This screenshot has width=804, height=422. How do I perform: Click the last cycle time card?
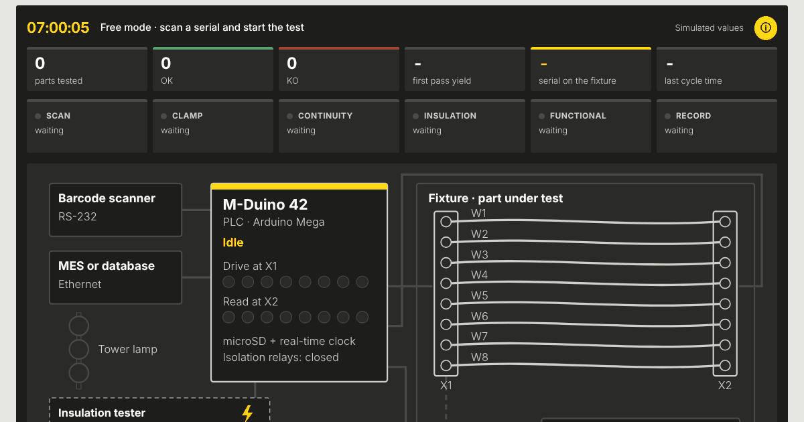coord(717,69)
